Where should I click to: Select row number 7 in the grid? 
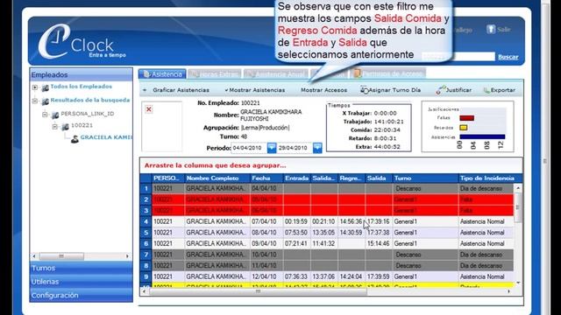click(x=146, y=255)
